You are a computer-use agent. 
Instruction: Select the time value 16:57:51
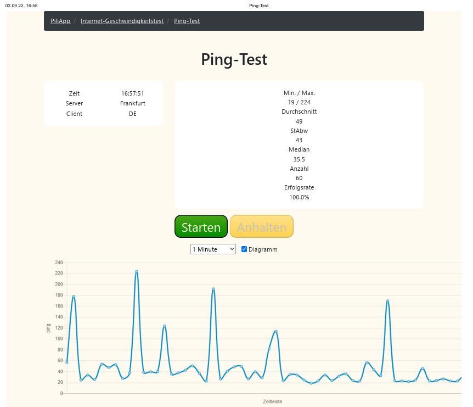pos(133,93)
